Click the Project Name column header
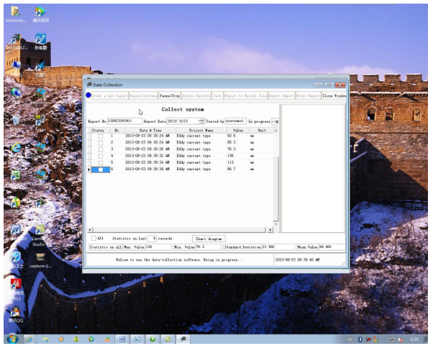 point(201,130)
